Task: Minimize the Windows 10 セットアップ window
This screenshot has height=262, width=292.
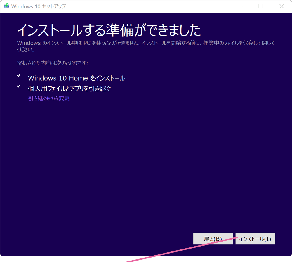Action: click(x=240, y=6)
